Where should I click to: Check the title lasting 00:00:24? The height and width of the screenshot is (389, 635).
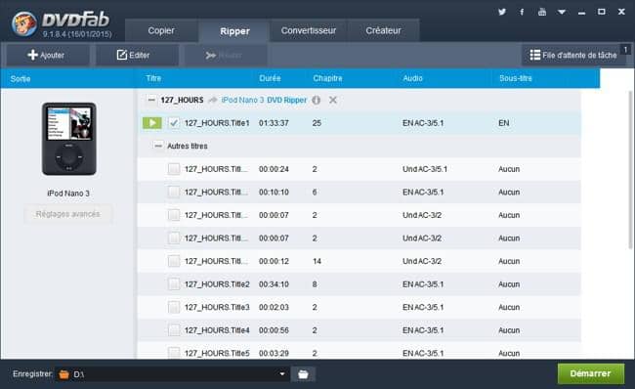174,169
